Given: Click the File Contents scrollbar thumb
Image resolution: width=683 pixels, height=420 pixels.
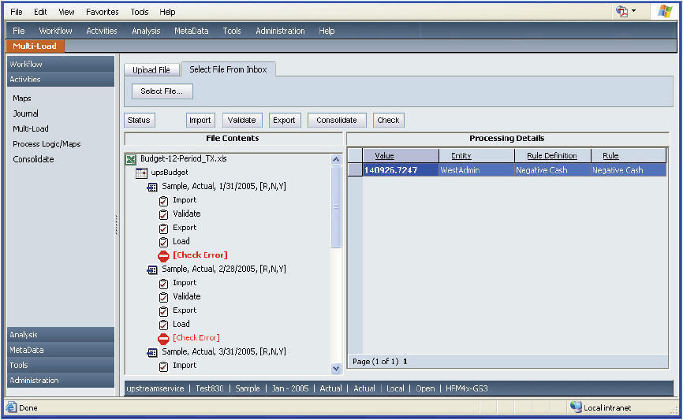Looking at the screenshot, I should (x=336, y=206).
